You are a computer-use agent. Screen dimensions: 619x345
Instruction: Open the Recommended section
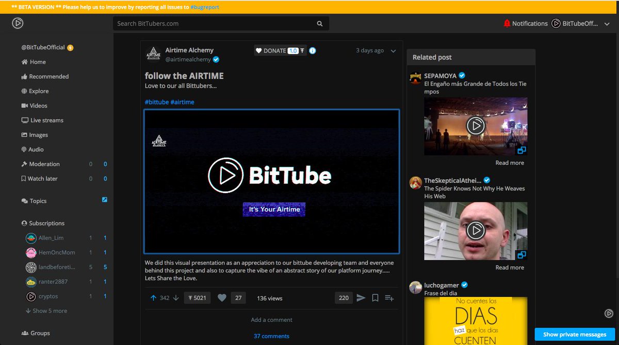(x=45, y=76)
